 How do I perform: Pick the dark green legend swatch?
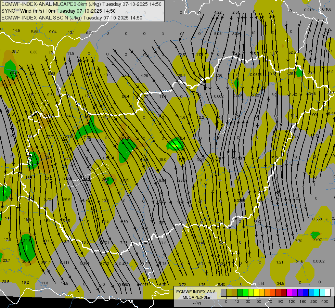point(240,293)
